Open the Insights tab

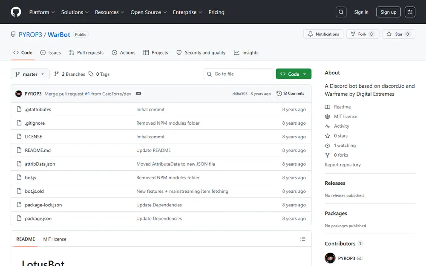point(246,53)
